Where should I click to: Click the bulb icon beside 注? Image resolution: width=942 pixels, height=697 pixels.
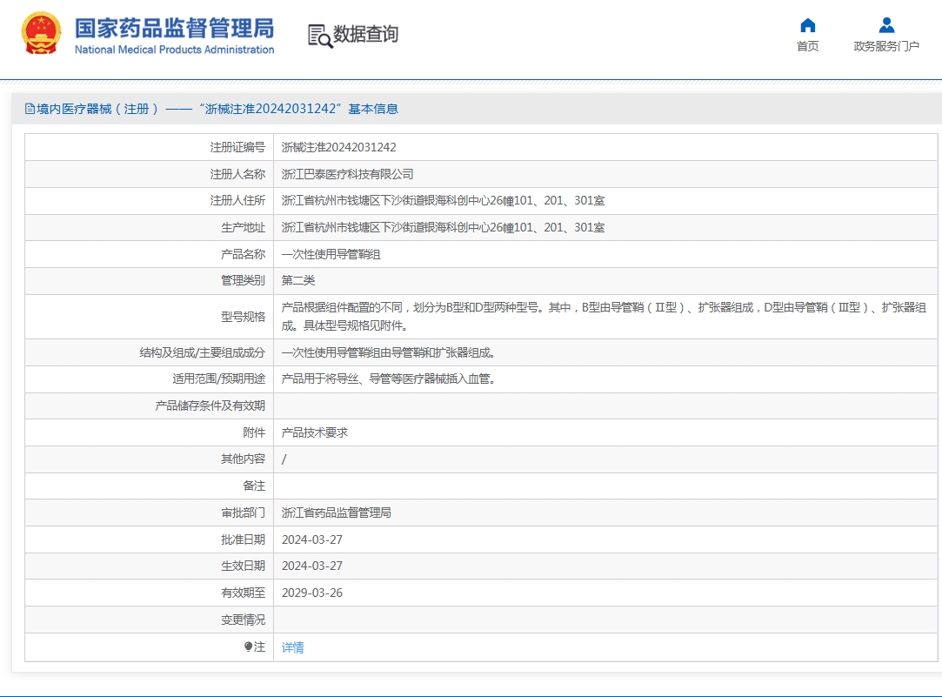click(248, 647)
